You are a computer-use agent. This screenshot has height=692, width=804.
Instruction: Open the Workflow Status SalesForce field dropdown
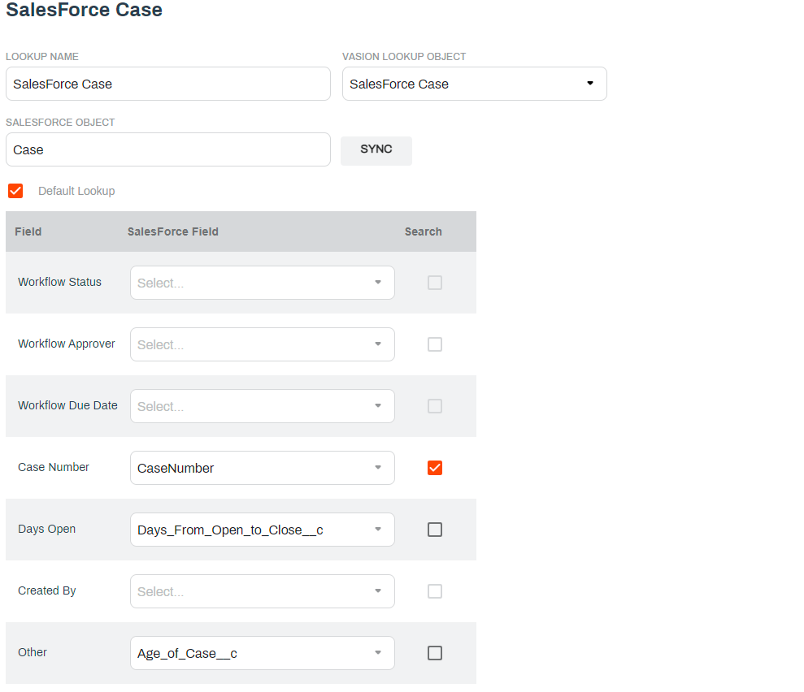262,283
